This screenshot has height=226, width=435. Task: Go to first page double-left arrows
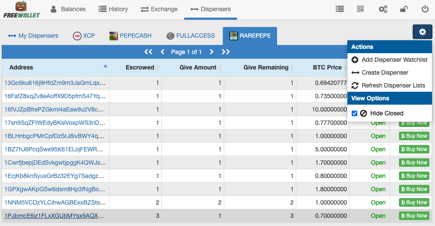(x=148, y=52)
